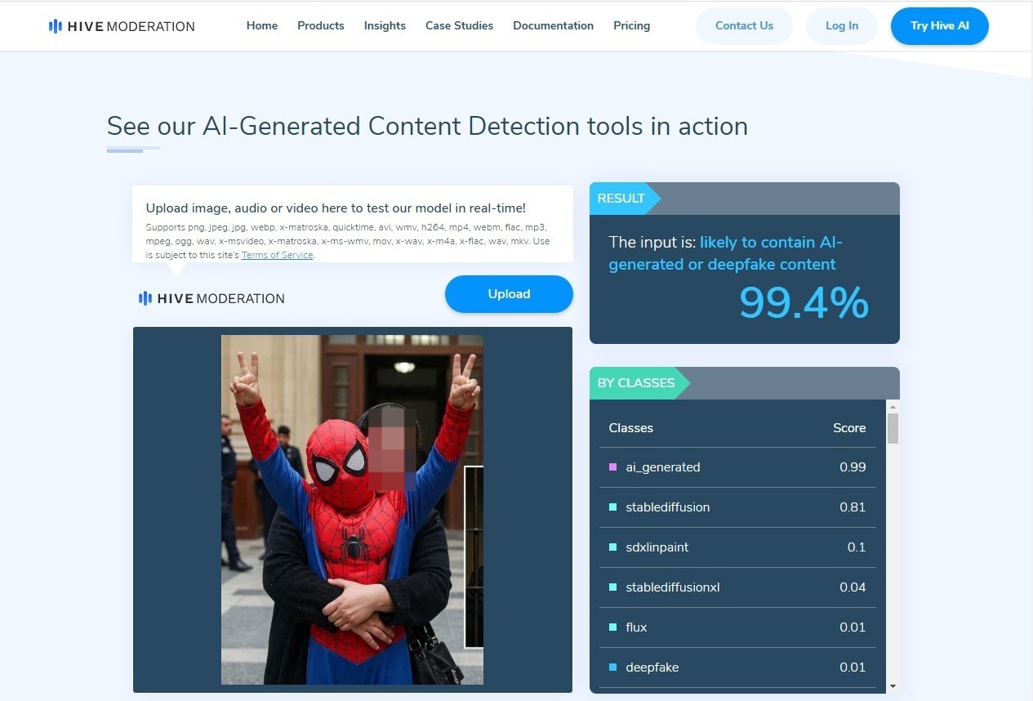1033x701 pixels.
Task: Open the Documentation link
Action: [553, 25]
